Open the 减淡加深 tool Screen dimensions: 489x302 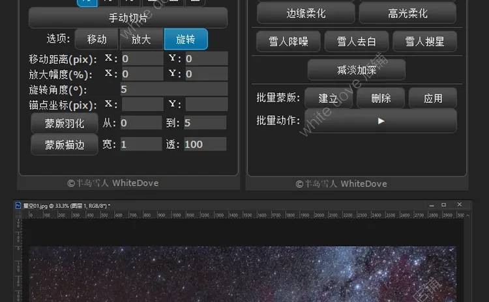pyautogui.click(x=357, y=70)
